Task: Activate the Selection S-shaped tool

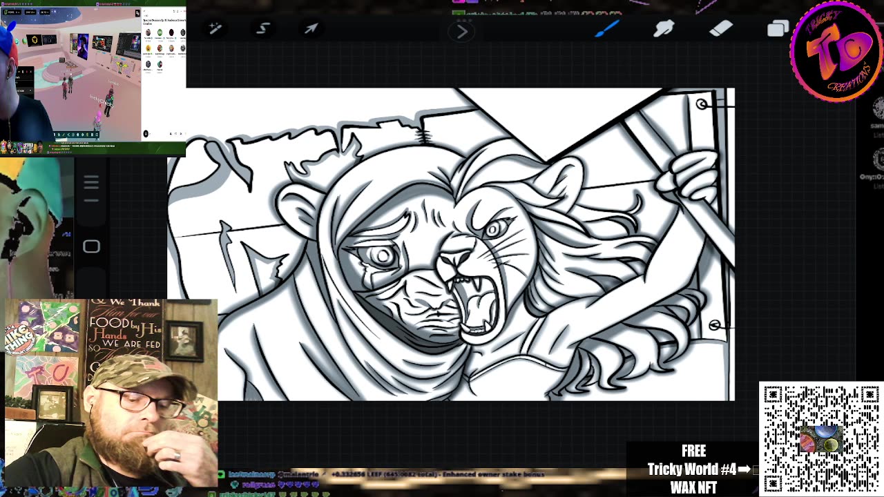Action: pyautogui.click(x=263, y=28)
